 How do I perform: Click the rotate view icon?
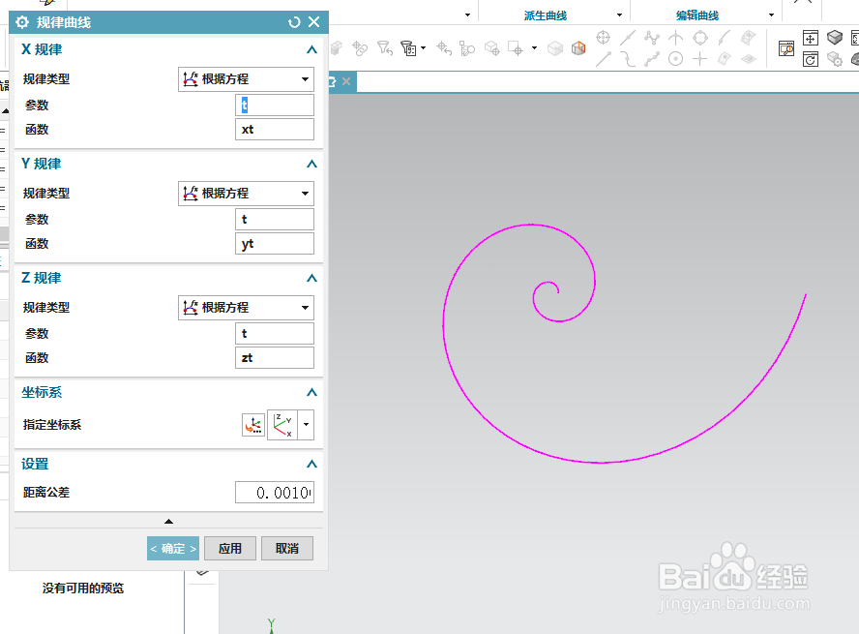[811, 59]
